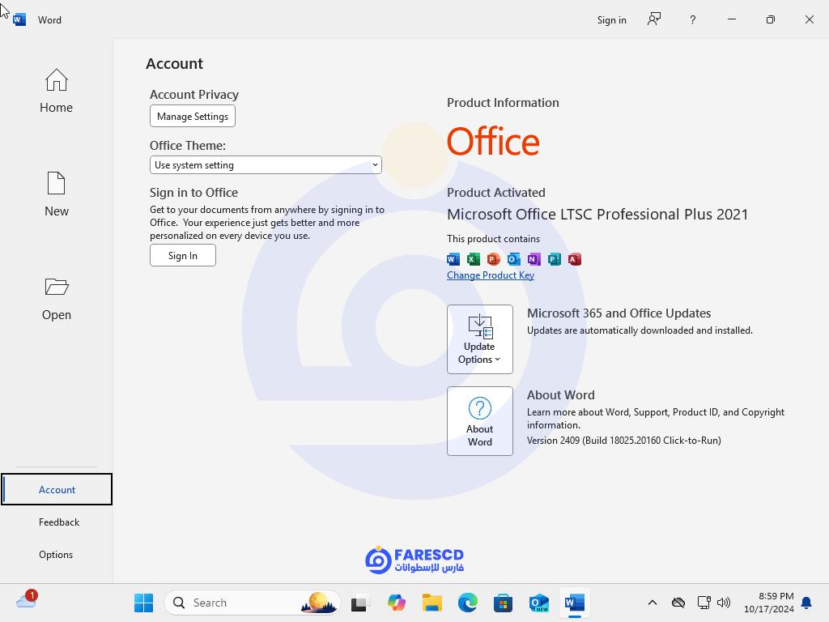Image resolution: width=829 pixels, height=622 pixels.
Task: Click the volume speaker tray icon
Action: coord(723,603)
